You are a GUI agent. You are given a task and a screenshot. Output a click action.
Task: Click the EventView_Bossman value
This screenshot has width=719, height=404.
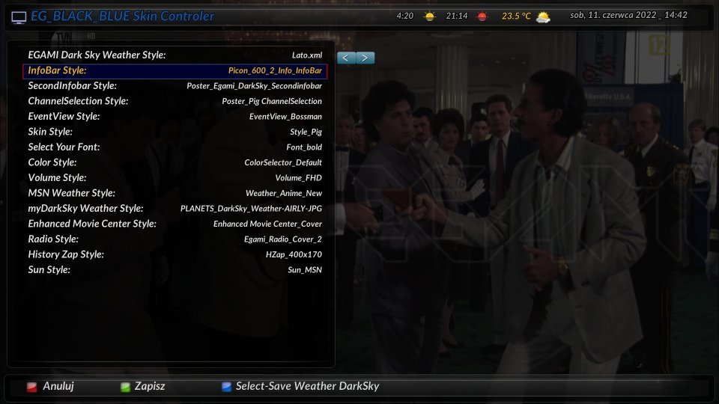pyautogui.click(x=285, y=117)
